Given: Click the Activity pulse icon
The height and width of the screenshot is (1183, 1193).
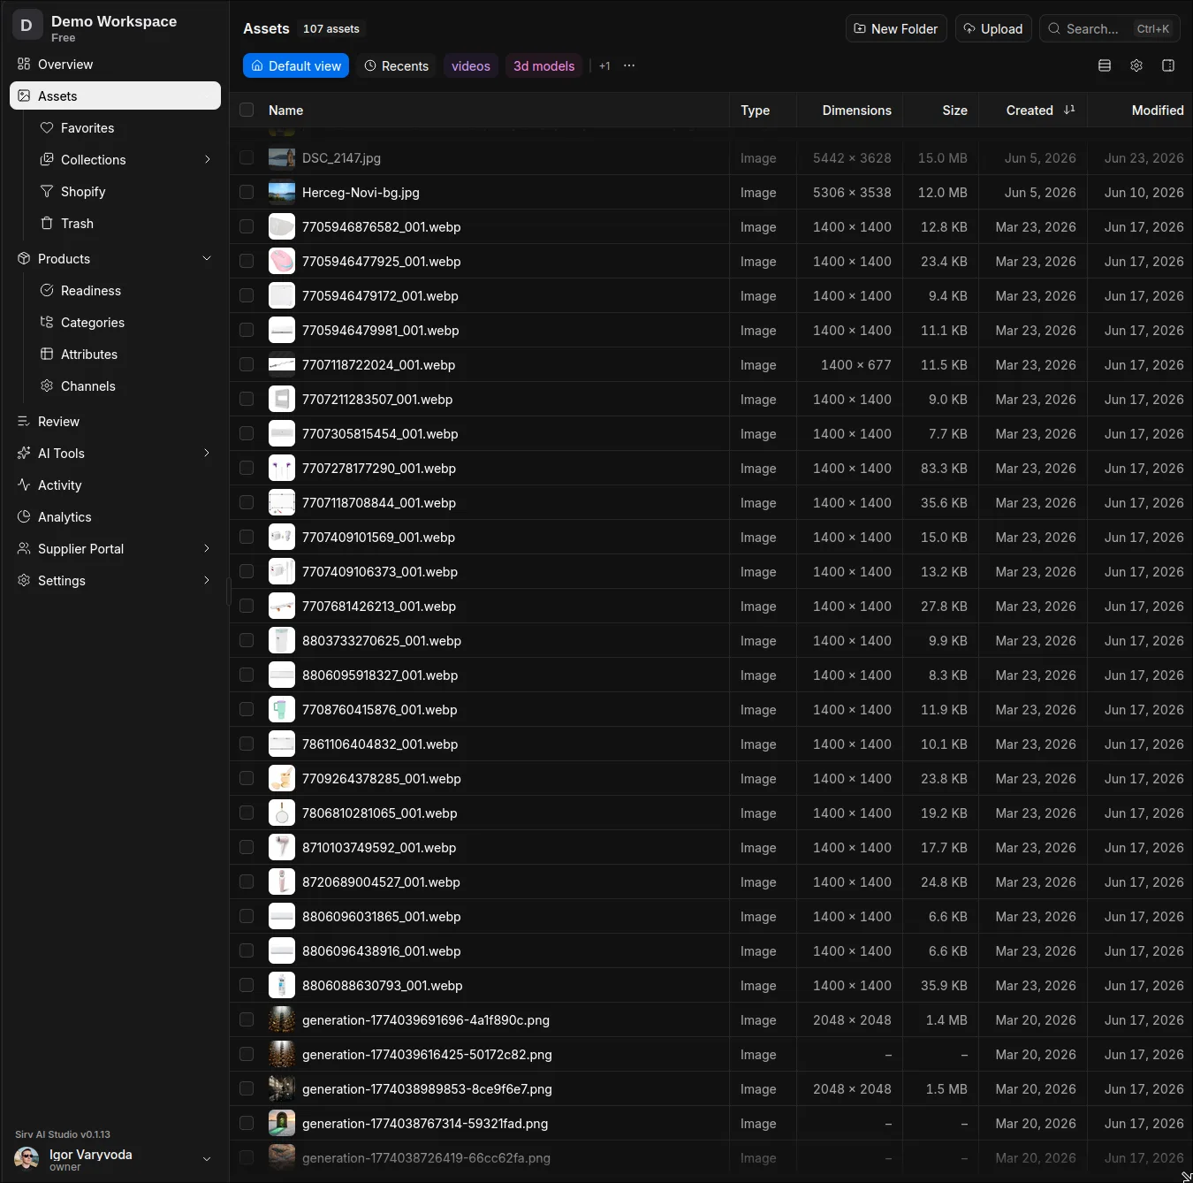Looking at the screenshot, I should pos(24,485).
